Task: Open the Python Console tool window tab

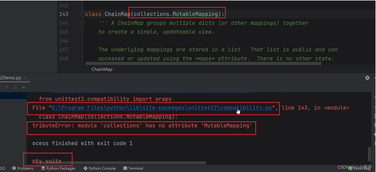Action: point(99,168)
